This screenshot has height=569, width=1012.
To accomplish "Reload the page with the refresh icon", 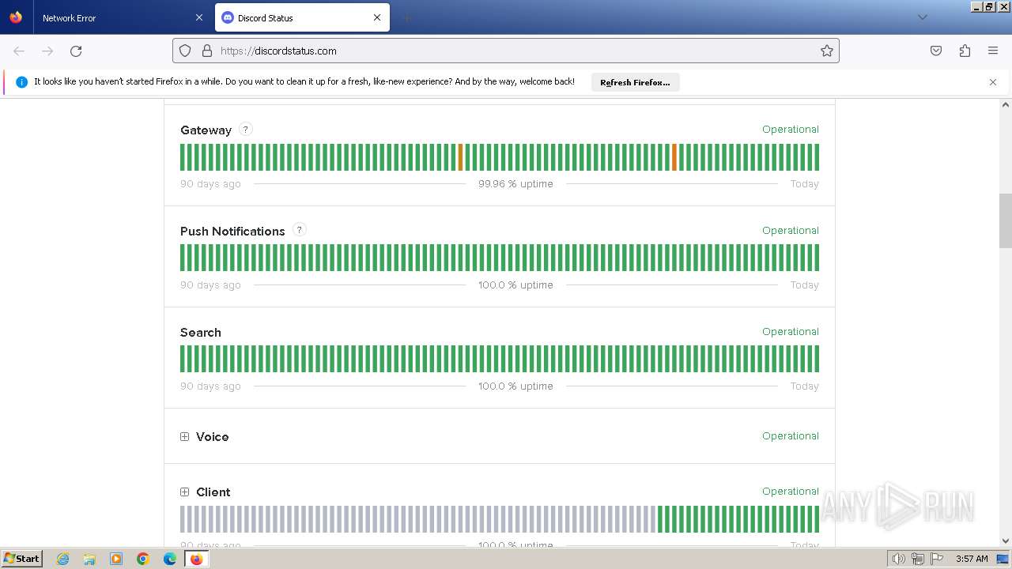I will [76, 51].
